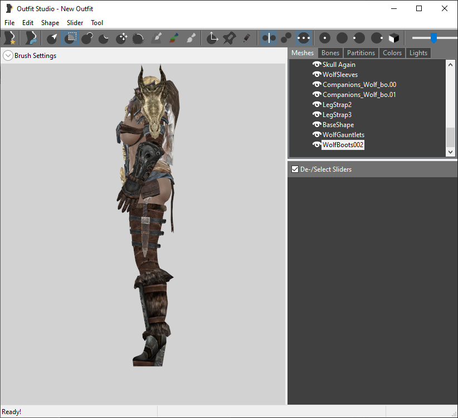Open the Slider menu
Screen dimensions: 458x418
(75, 23)
